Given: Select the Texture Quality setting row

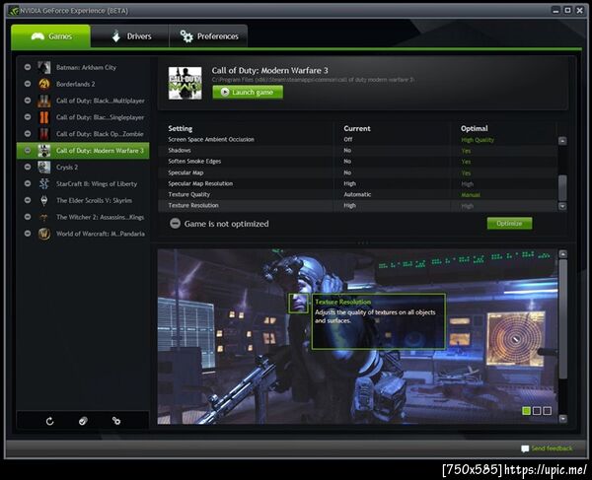Looking at the screenshot, I should (x=357, y=194).
